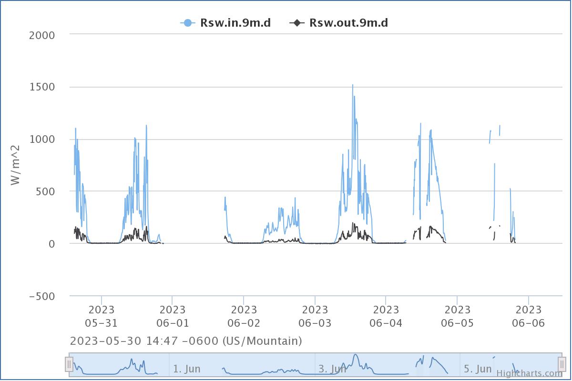The height and width of the screenshot is (381, 572).
Task: Grab the left navigator range handle
Action: pos(69,364)
